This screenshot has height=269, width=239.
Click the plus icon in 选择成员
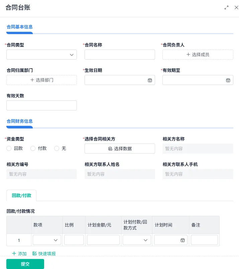coord(188,55)
